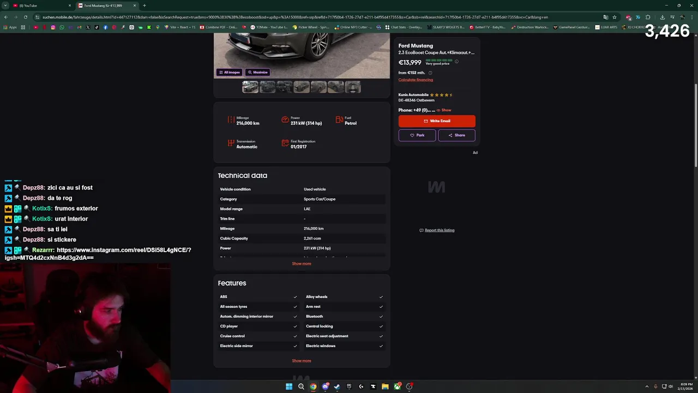Click the Central locking checkmark
698x393 pixels.
381,326
